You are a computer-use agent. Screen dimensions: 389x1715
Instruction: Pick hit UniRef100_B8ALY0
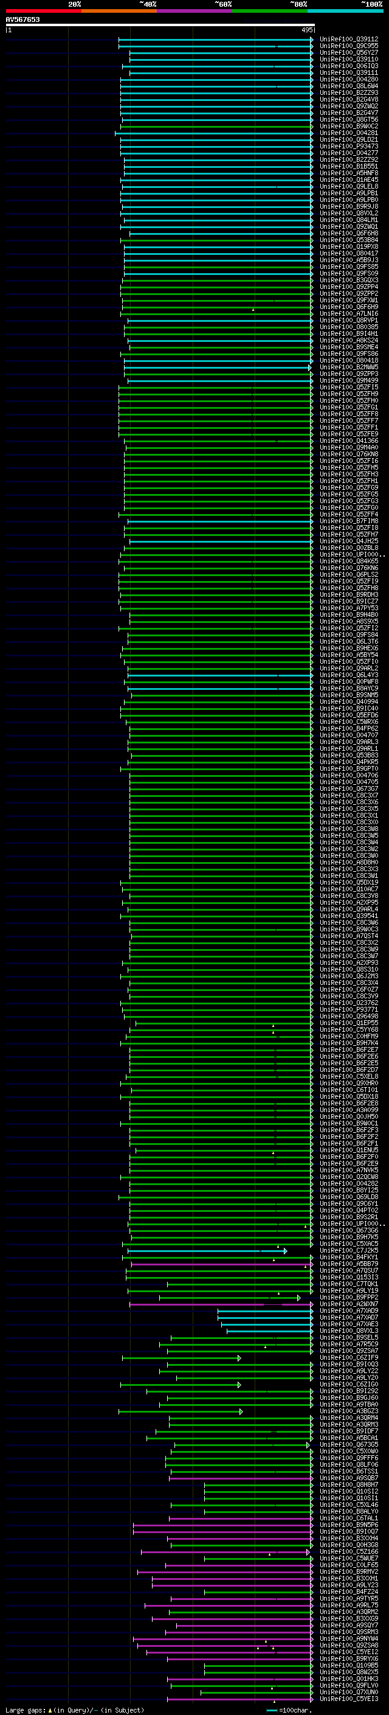click(x=348, y=1512)
